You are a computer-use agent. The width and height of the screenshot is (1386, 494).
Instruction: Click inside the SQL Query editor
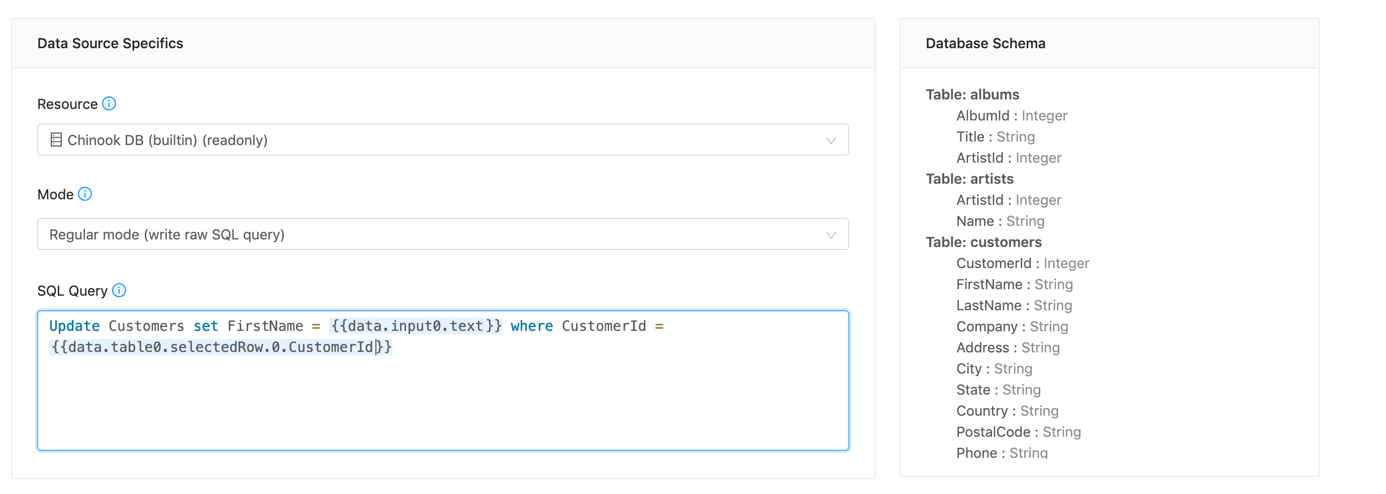[x=443, y=380]
